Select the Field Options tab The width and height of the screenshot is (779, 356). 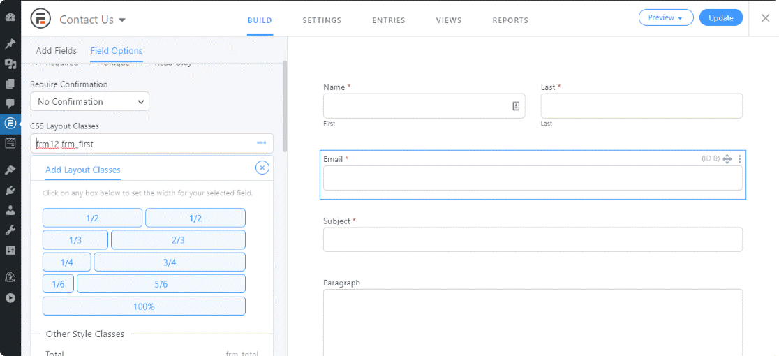click(117, 51)
